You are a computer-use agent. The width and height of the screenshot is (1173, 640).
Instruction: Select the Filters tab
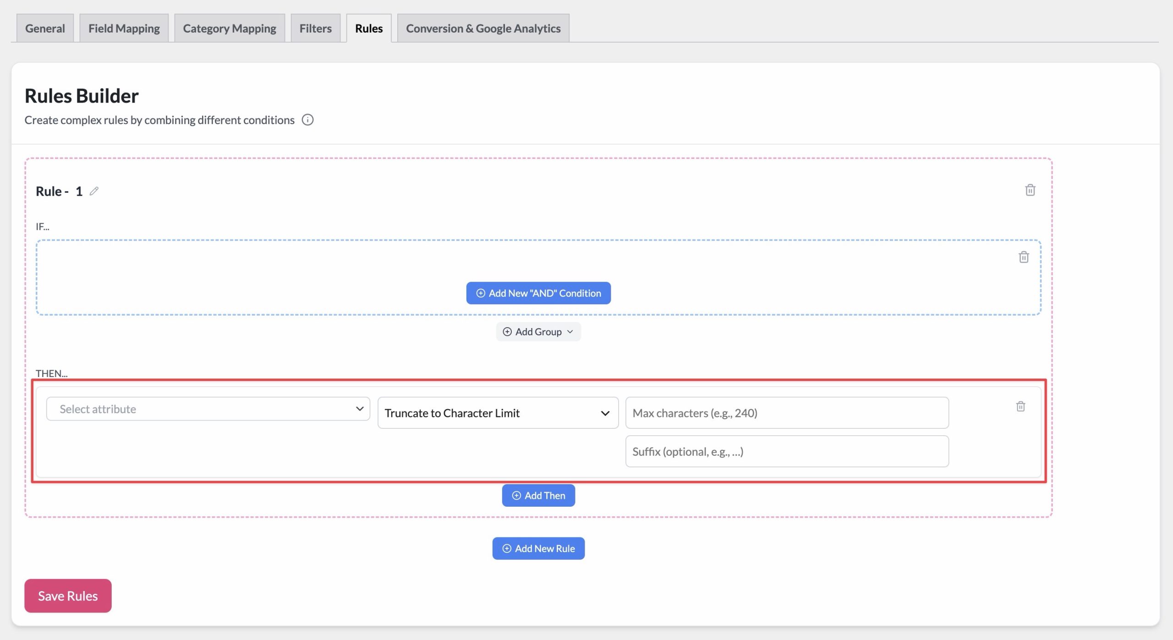(316, 28)
